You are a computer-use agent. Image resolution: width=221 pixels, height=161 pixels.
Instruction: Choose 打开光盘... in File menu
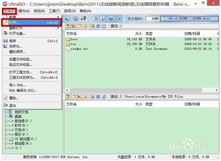pos(32,33)
